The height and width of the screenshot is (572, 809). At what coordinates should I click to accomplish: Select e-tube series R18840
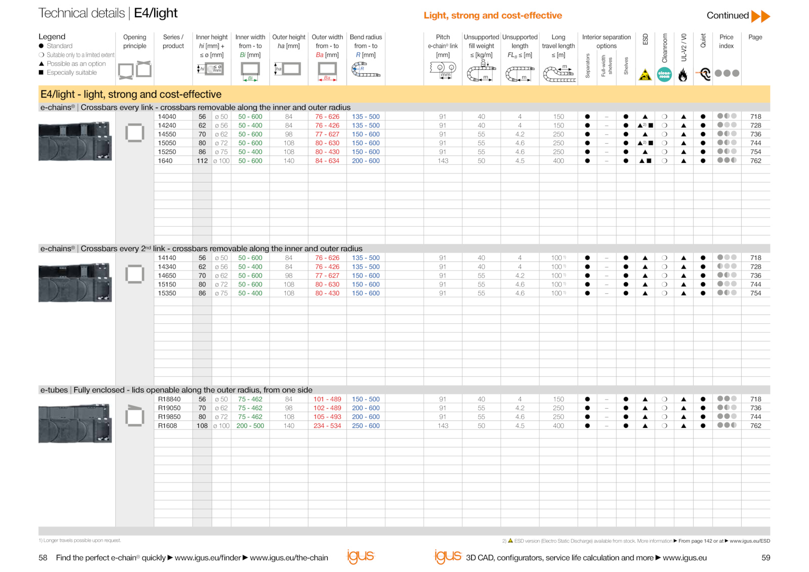pyautogui.click(x=169, y=400)
